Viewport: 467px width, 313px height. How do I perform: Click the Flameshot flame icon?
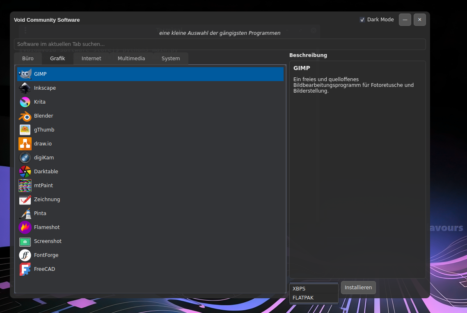coord(25,227)
